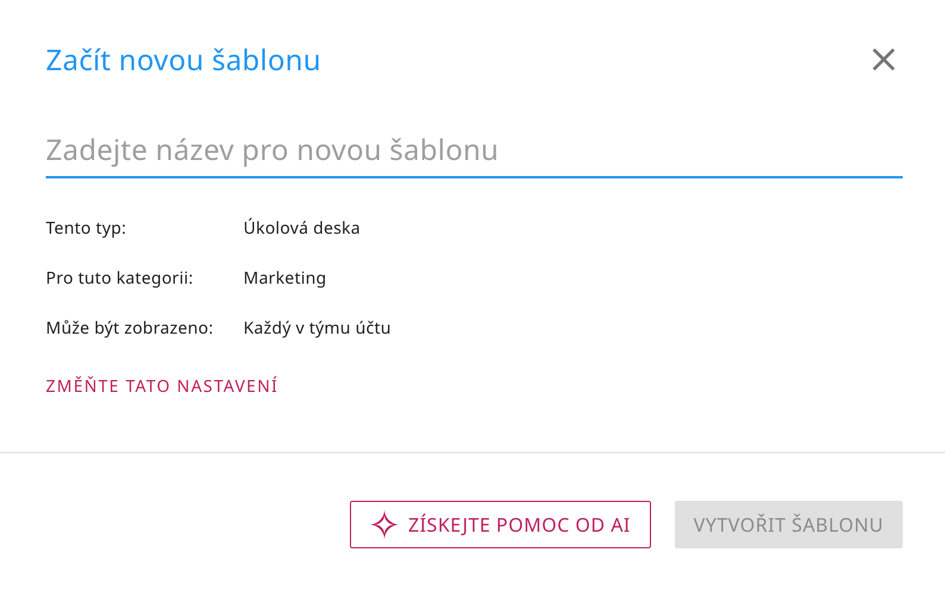Click the 'Vytvořit šablonu' button
945x590 pixels.
pos(788,525)
